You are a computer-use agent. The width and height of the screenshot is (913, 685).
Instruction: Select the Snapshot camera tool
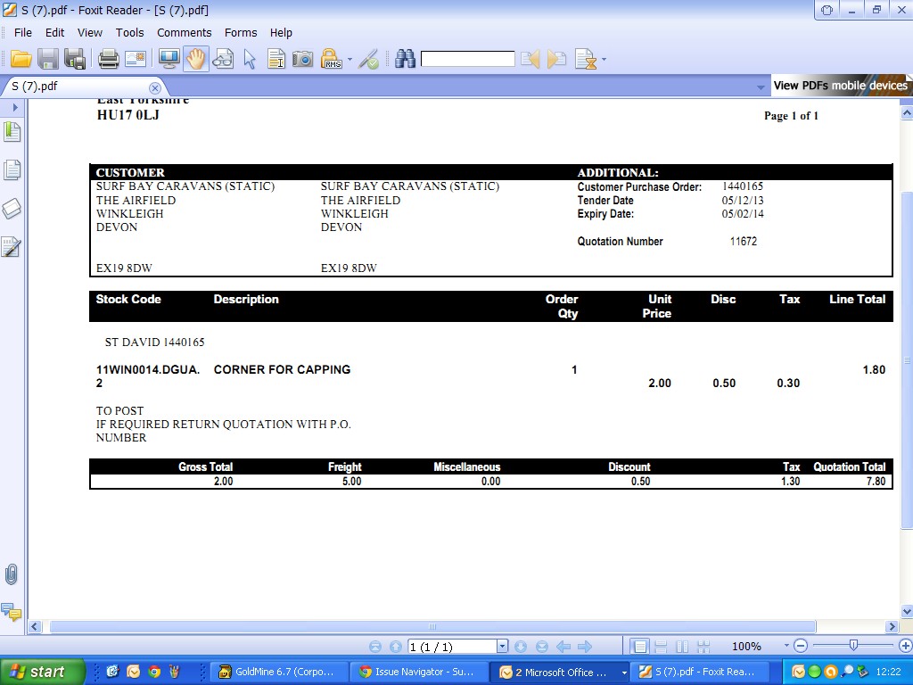point(303,60)
